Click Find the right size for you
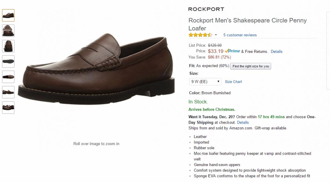Image resolution: width=330 pixels, height=182 pixels. (x=251, y=66)
